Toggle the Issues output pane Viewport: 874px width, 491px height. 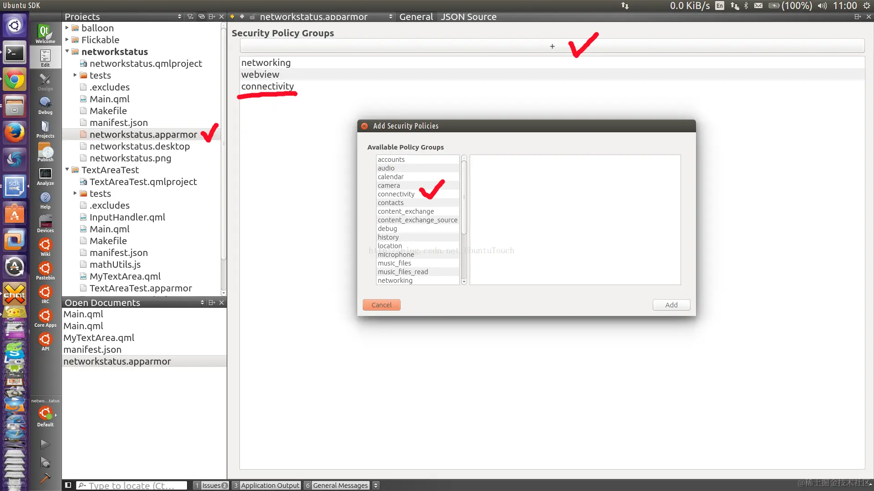pyautogui.click(x=211, y=485)
